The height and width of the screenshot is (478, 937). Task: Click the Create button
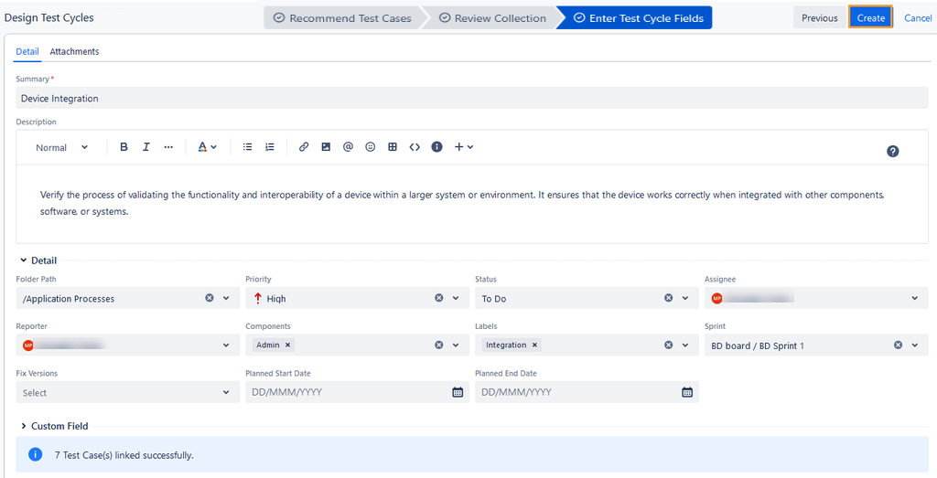[870, 18]
